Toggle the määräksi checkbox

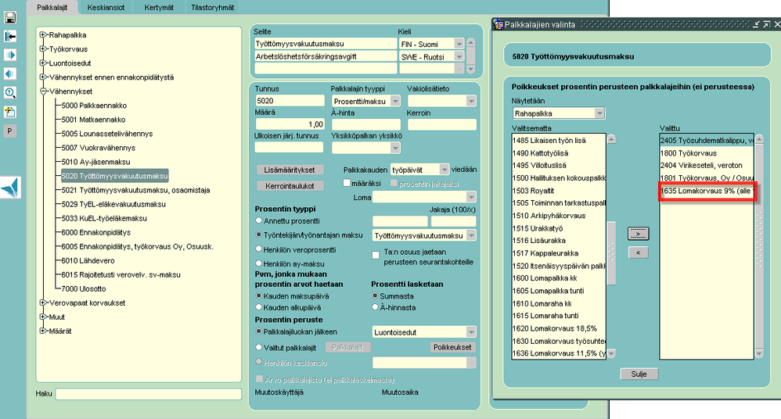[x=347, y=183]
